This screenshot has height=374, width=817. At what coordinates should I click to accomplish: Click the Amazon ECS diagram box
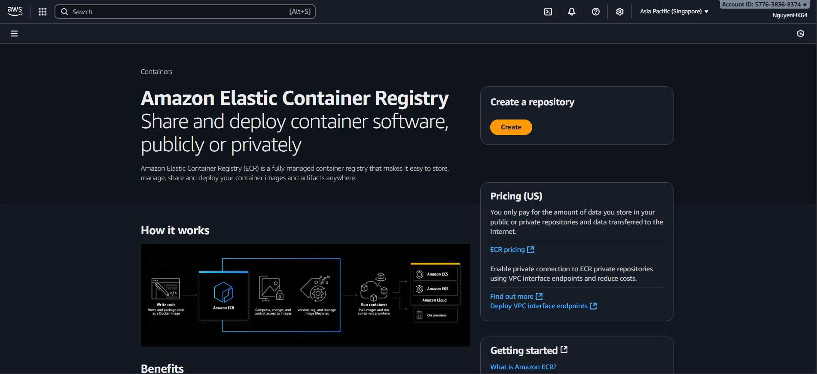point(435,274)
